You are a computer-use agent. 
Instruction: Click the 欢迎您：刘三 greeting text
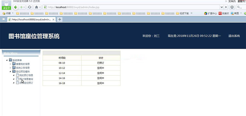tap(151, 36)
